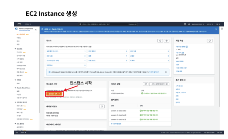
Task: Open the 리소스 panel settings gear
Action: (x=166, y=41)
